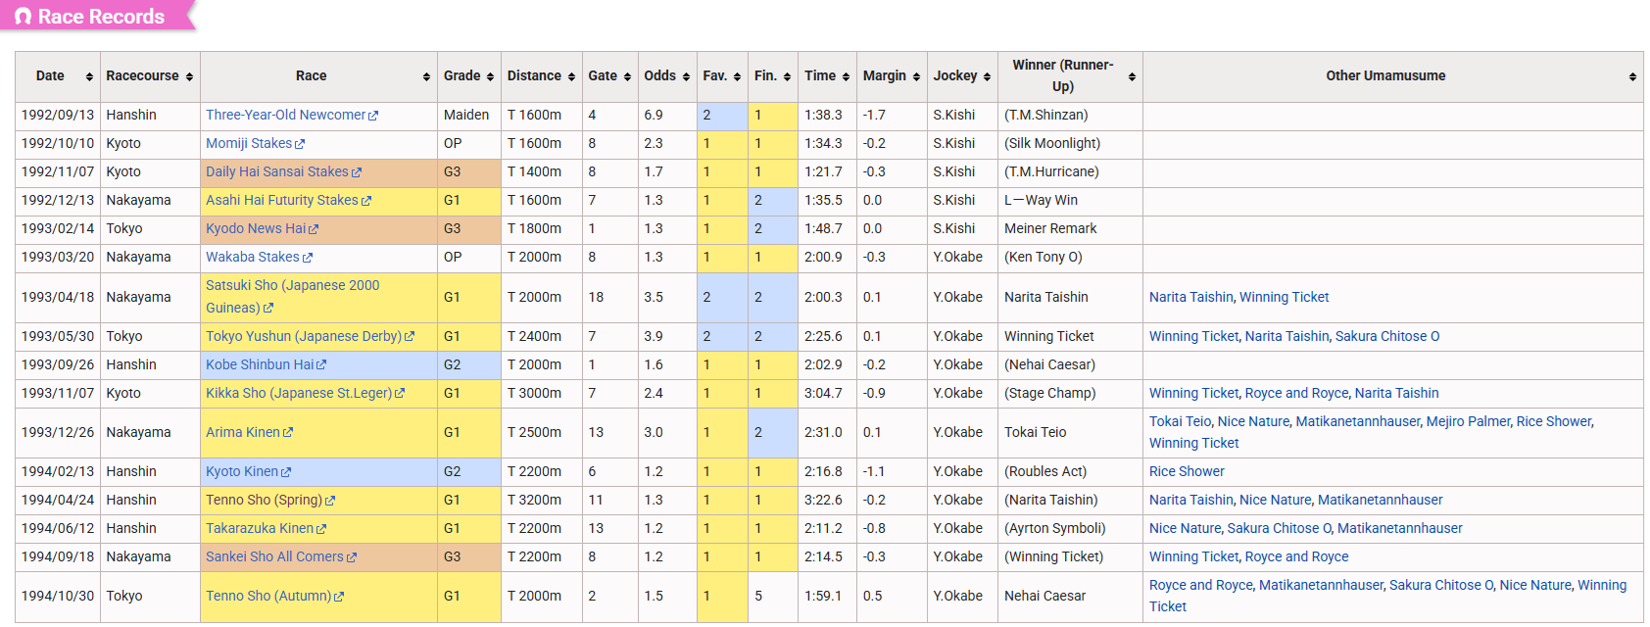Sort table by Racecourse column
Screen dimensions: 1650x627
tap(189, 76)
